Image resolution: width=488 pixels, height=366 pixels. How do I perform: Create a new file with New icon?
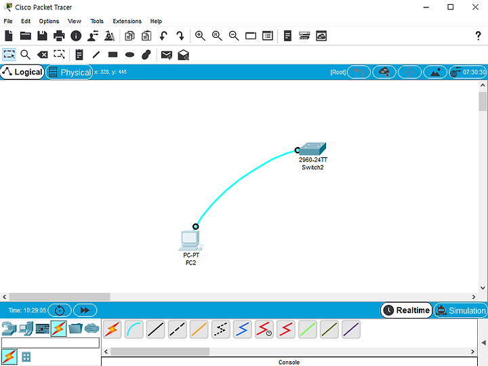coord(9,36)
